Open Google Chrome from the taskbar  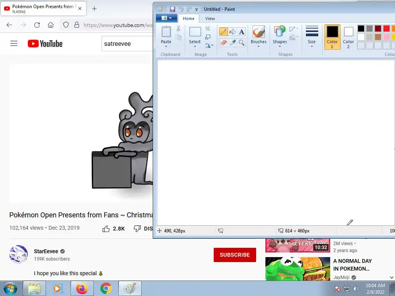tap(106, 288)
